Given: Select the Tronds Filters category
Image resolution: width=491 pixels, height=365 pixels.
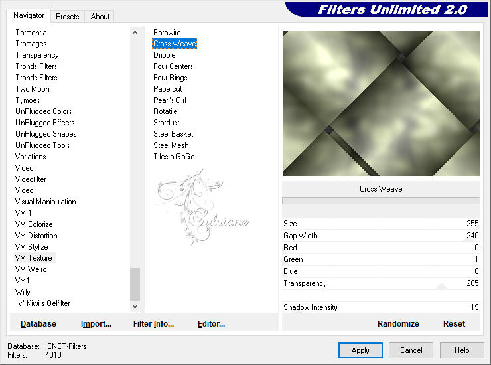Looking at the screenshot, I should coord(36,78).
